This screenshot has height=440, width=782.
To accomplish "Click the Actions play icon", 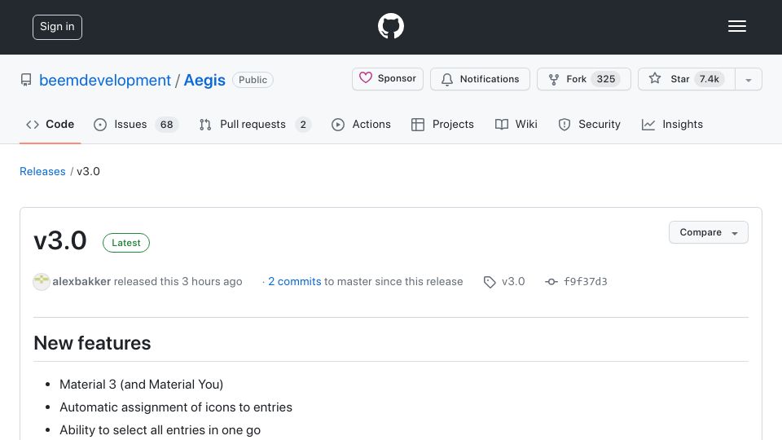I will (x=337, y=125).
